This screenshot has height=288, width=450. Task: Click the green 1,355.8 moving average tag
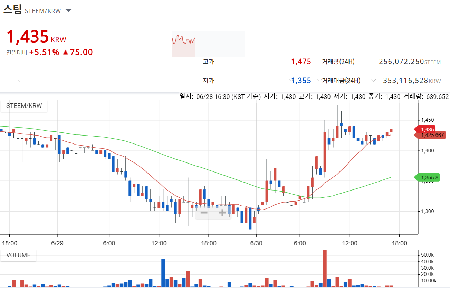pos(427,178)
